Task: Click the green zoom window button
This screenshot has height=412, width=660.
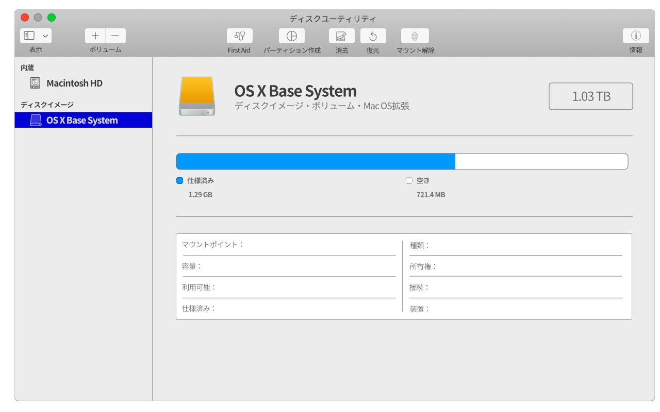Action: tap(52, 18)
